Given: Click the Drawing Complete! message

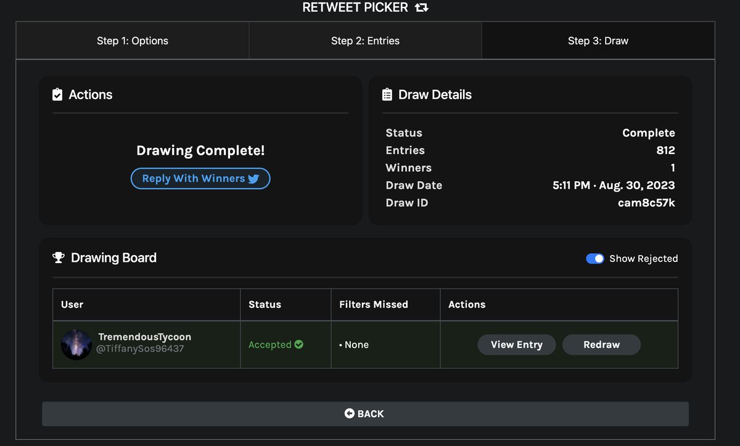Looking at the screenshot, I should click(200, 151).
